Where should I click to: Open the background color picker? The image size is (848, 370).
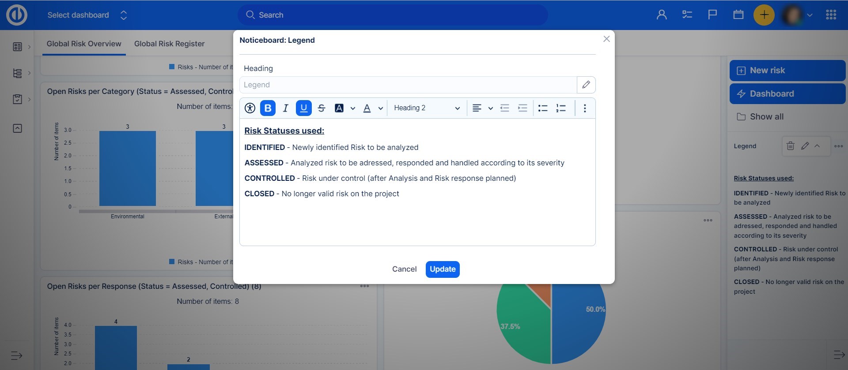(339, 108)
